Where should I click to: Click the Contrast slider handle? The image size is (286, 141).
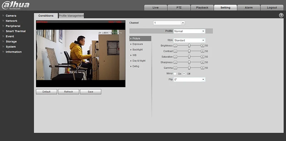coord(189,51)
